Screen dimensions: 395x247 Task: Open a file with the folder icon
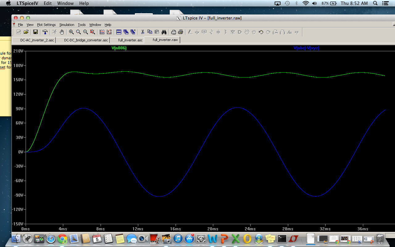tap(26, 32)
